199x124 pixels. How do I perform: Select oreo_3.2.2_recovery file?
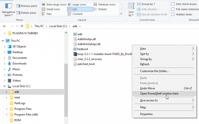coord(88,59)
